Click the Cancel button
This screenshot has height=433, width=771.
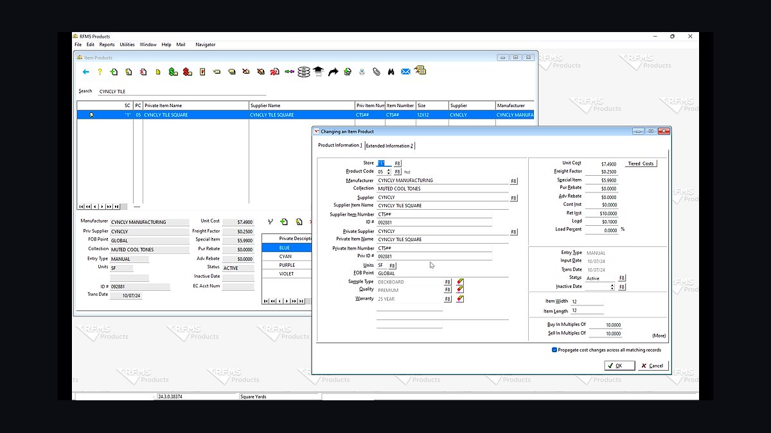click(653, 366)
